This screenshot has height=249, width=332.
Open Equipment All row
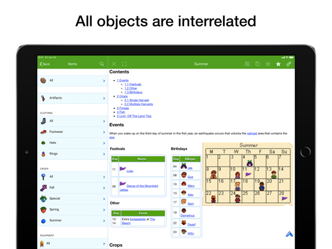pyautogui.click(x=73, y=244)
